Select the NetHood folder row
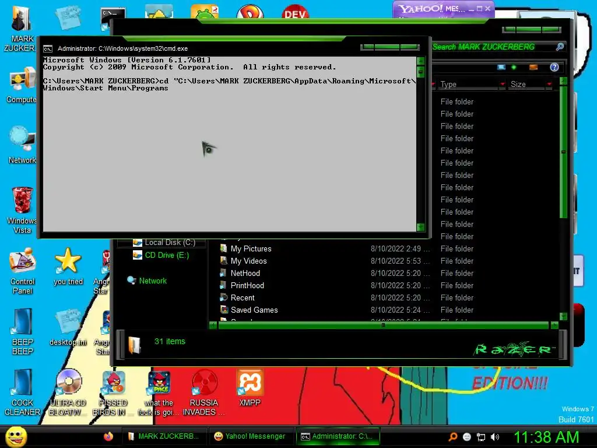This screenshot has height=448, width=597. (347, 273)
